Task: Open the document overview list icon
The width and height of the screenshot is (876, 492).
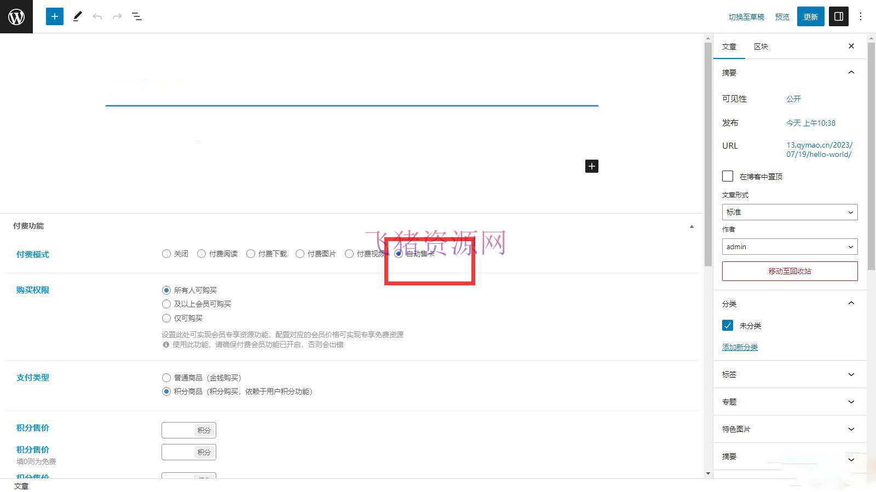Action: [137, 16]
